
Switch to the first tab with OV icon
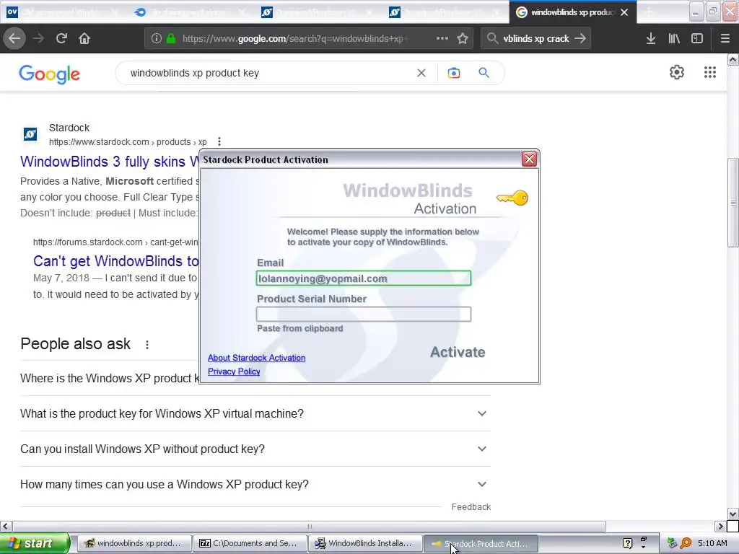click(62, 12)
